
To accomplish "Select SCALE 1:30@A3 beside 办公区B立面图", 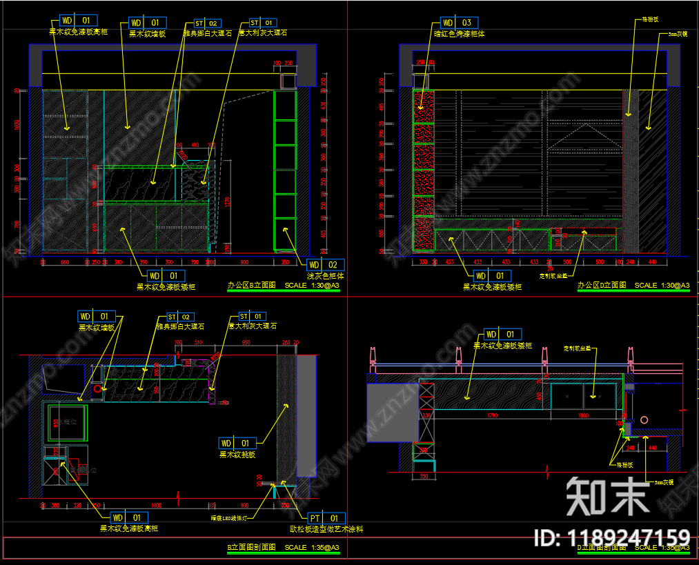I will click(x=312, y=285).
